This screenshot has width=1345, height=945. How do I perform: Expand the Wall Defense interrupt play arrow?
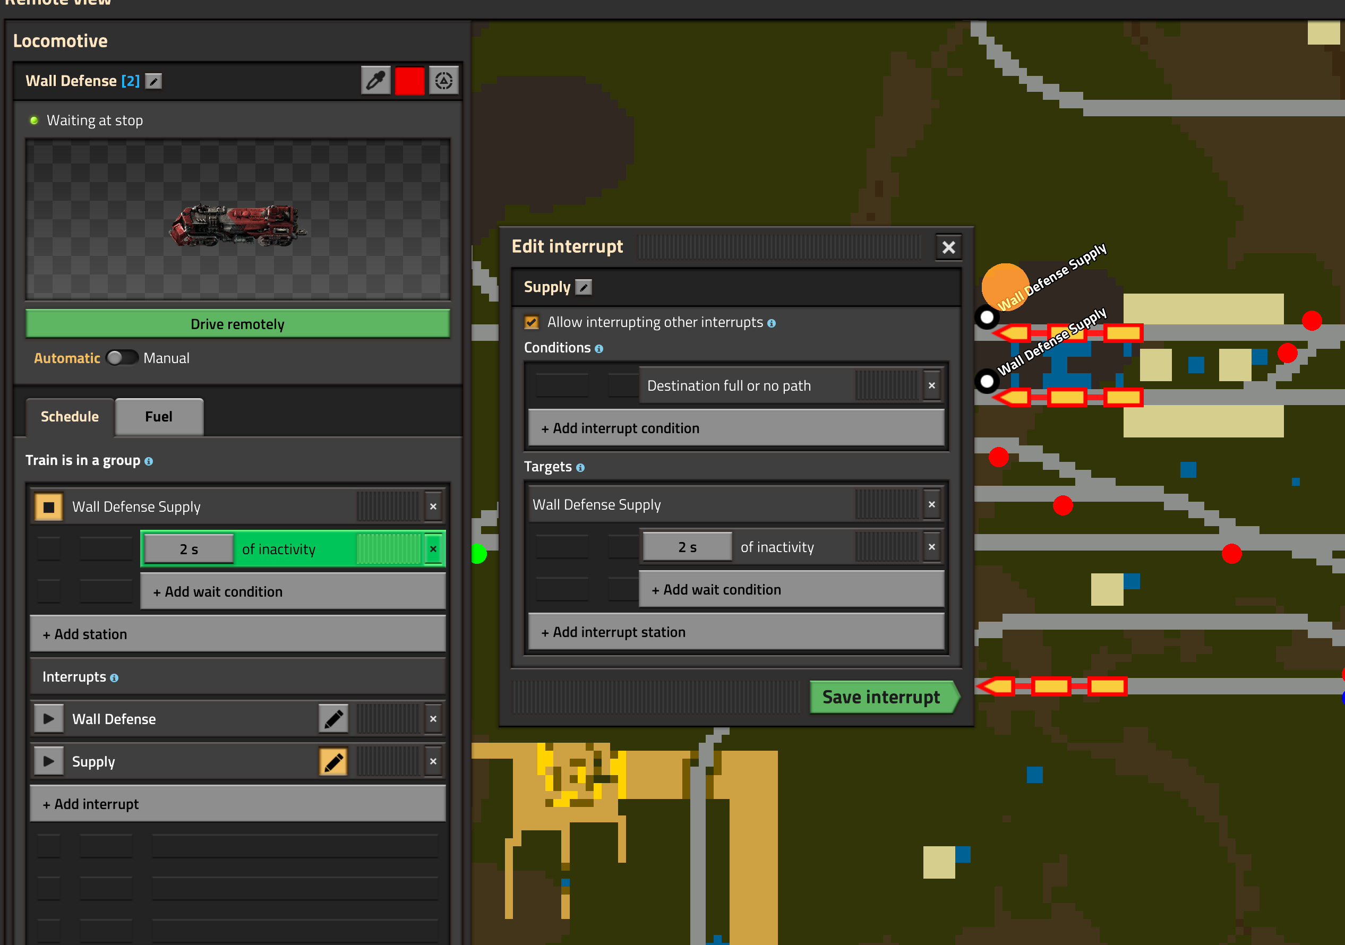49,719
